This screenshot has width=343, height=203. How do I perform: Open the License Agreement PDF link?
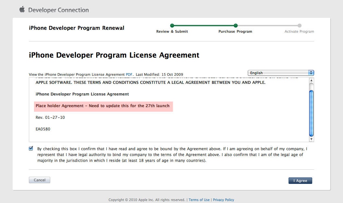click(x=129, y=74)
